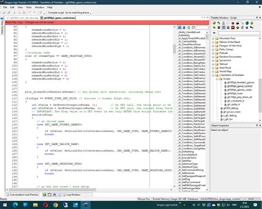The width and height of the screenshot is (262, 209).
Task: Select the green diamond icon in second palette row
Action: tap(238, 28)
